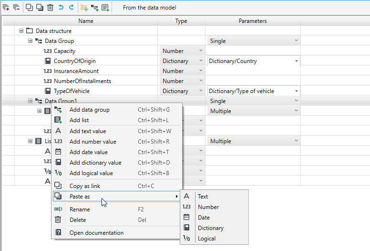Select Rename in context menu
The height and width of the screenshot is (251, 370).
117,209
